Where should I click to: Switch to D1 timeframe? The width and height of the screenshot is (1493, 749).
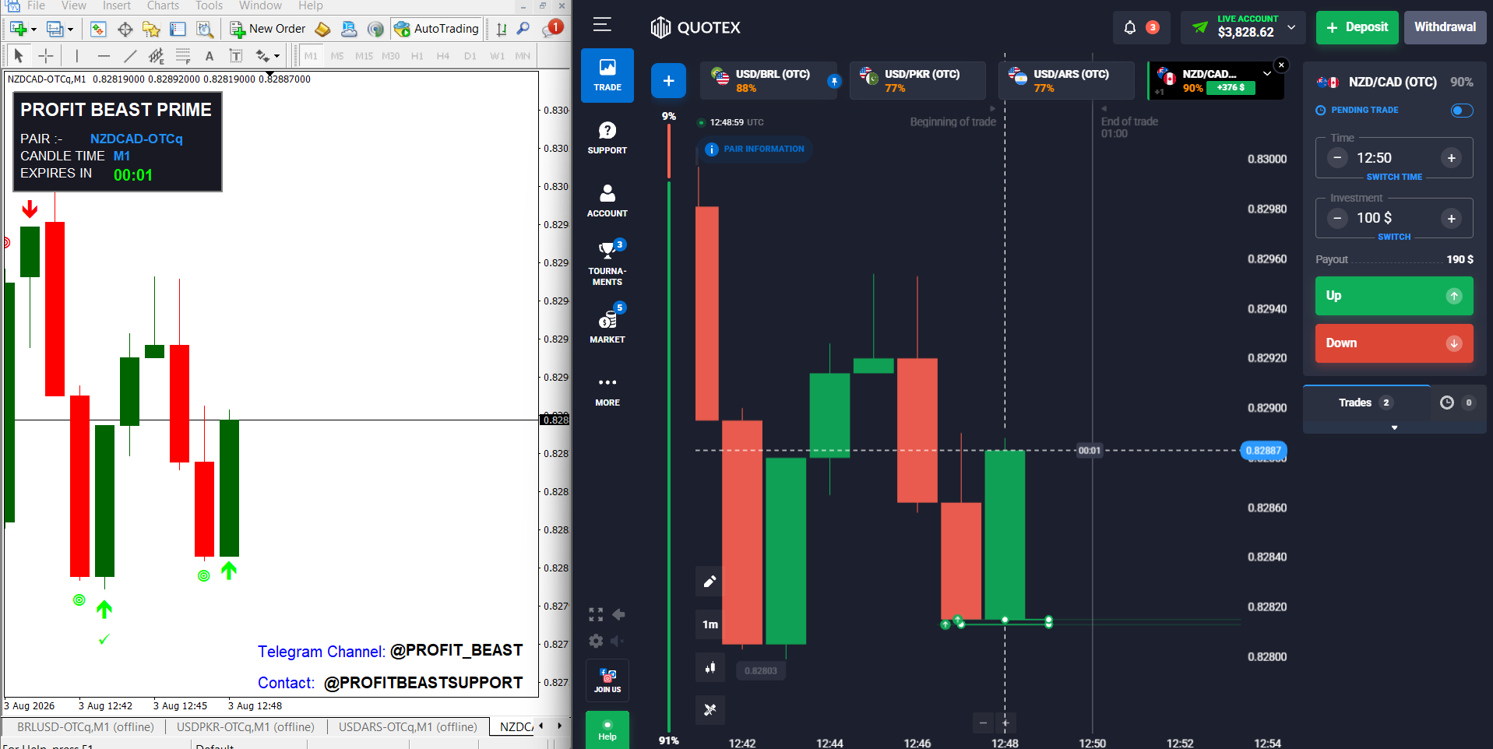point(470,56)
